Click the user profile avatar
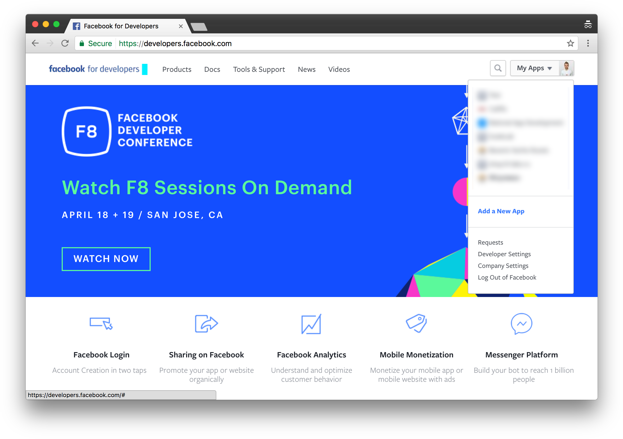Image resolution: width=623 pixels, height=439 pixels. [x=567, y=68]
